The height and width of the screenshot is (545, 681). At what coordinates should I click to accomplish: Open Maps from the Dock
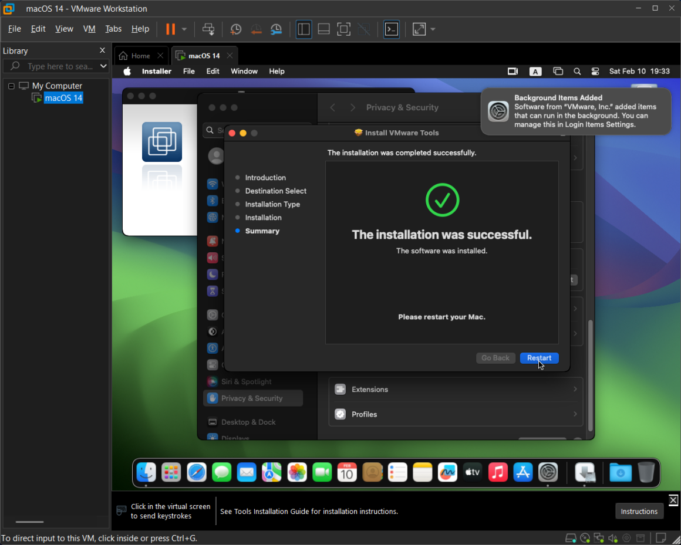point(271,472)
